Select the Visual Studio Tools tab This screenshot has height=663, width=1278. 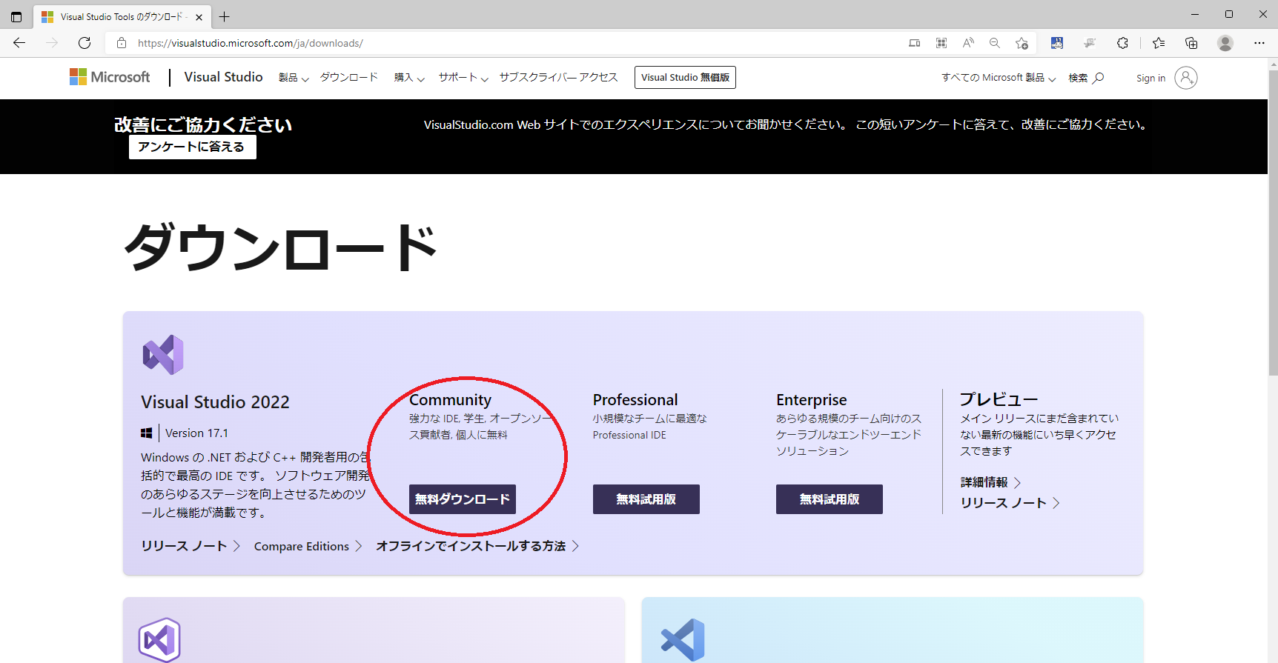(123, 16)
